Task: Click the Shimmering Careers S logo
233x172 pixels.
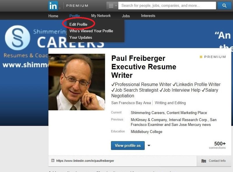Action: click(x=17, y=38)
